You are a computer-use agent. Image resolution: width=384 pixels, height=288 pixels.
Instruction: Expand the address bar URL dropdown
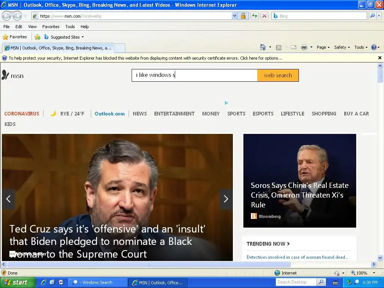coord(234,16)
